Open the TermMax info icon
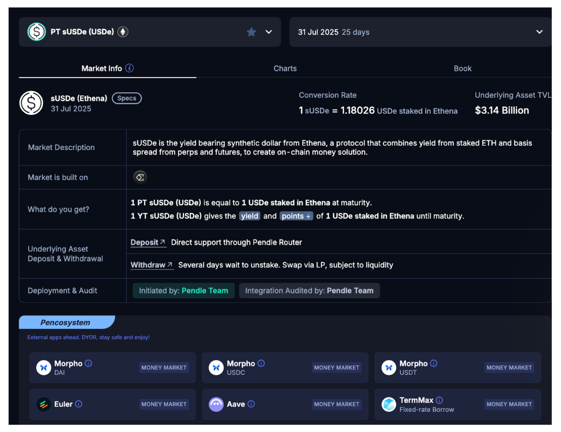 (439, 400)
